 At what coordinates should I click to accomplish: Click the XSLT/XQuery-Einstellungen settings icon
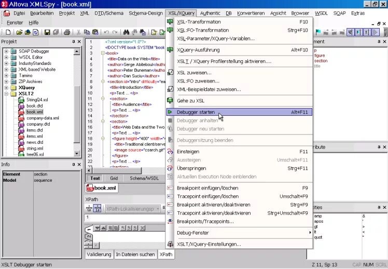coord(170,244)
